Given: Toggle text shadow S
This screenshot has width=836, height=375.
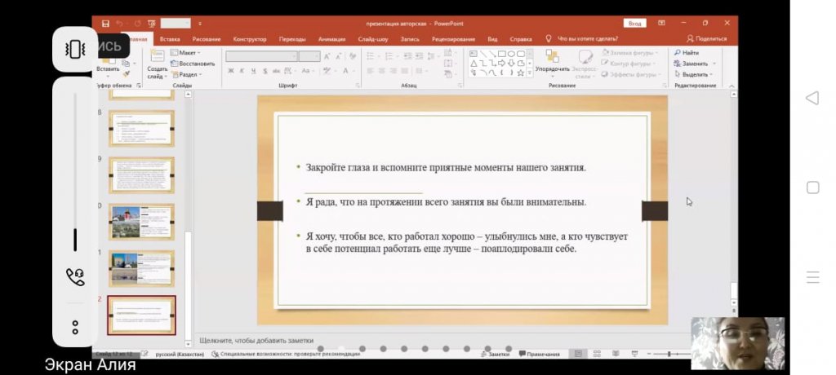Looking at the screenshot, I should tap(265, 71).
